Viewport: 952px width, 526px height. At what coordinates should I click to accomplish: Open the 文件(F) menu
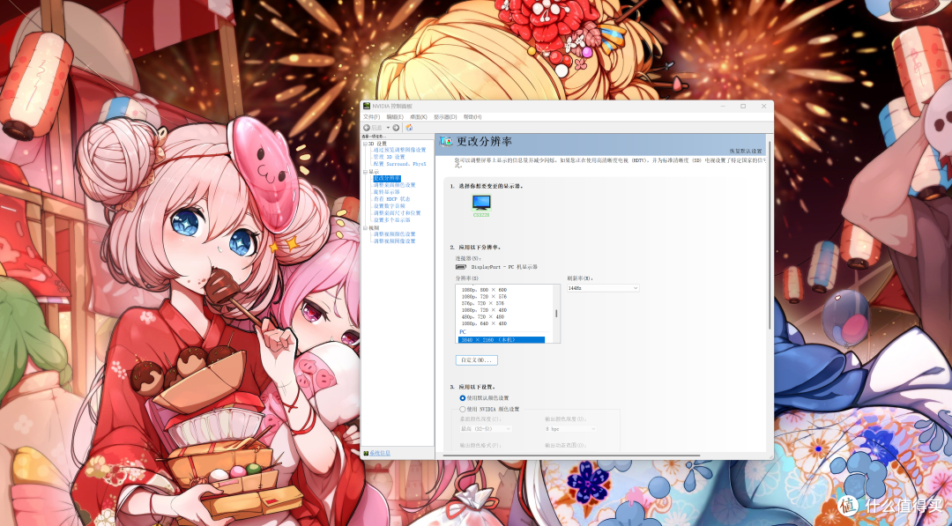coord(372,117)
